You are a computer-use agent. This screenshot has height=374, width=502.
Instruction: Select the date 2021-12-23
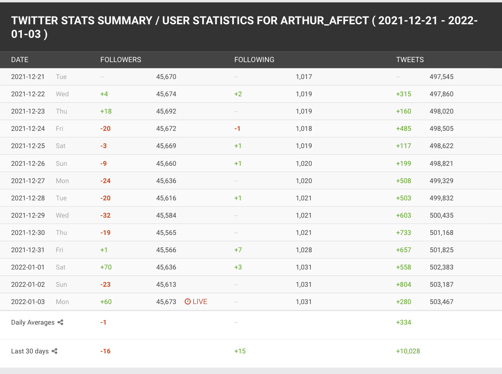click(x=28, y=111)
